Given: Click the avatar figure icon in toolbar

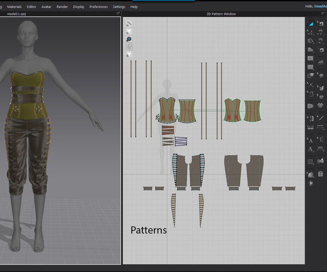Looking at the screenshot, I should pos(310,183).
